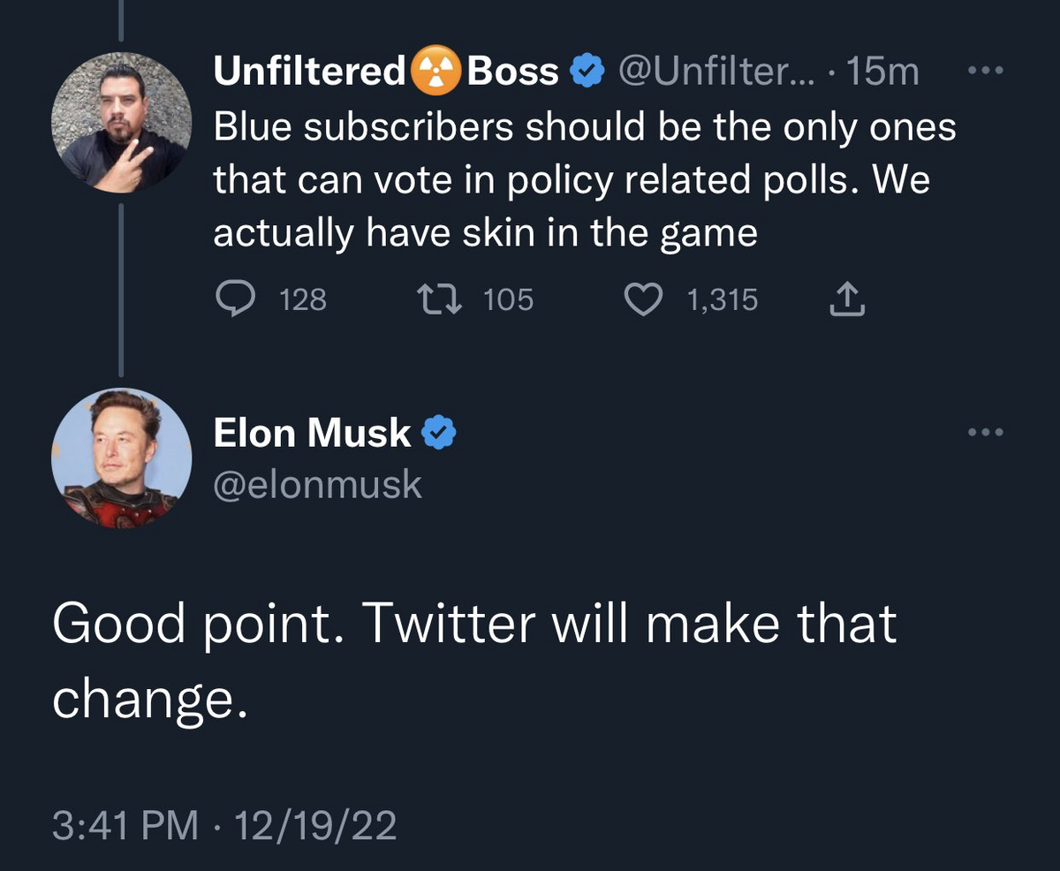Click Elon Musk's blue verified checkmark

click(x=439, y=433)
